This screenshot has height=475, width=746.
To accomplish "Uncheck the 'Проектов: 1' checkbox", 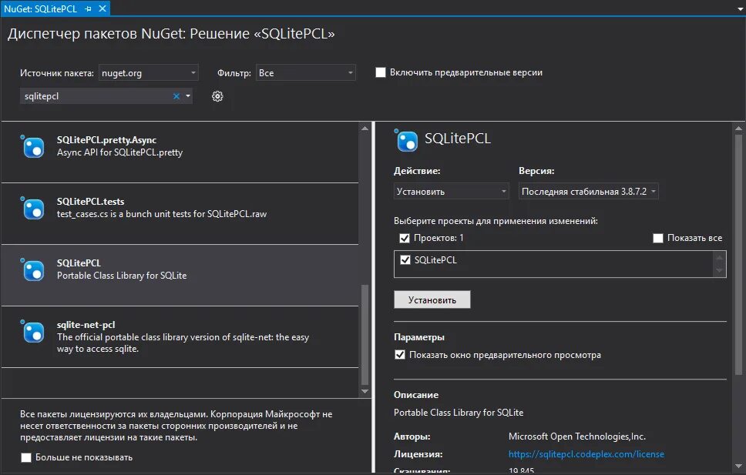I will [x=405, y=238].
